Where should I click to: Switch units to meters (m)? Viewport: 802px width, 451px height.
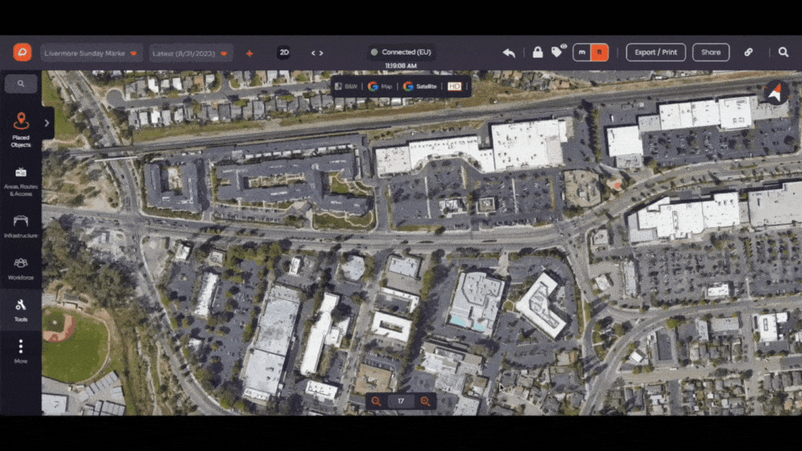pos(582,52)
